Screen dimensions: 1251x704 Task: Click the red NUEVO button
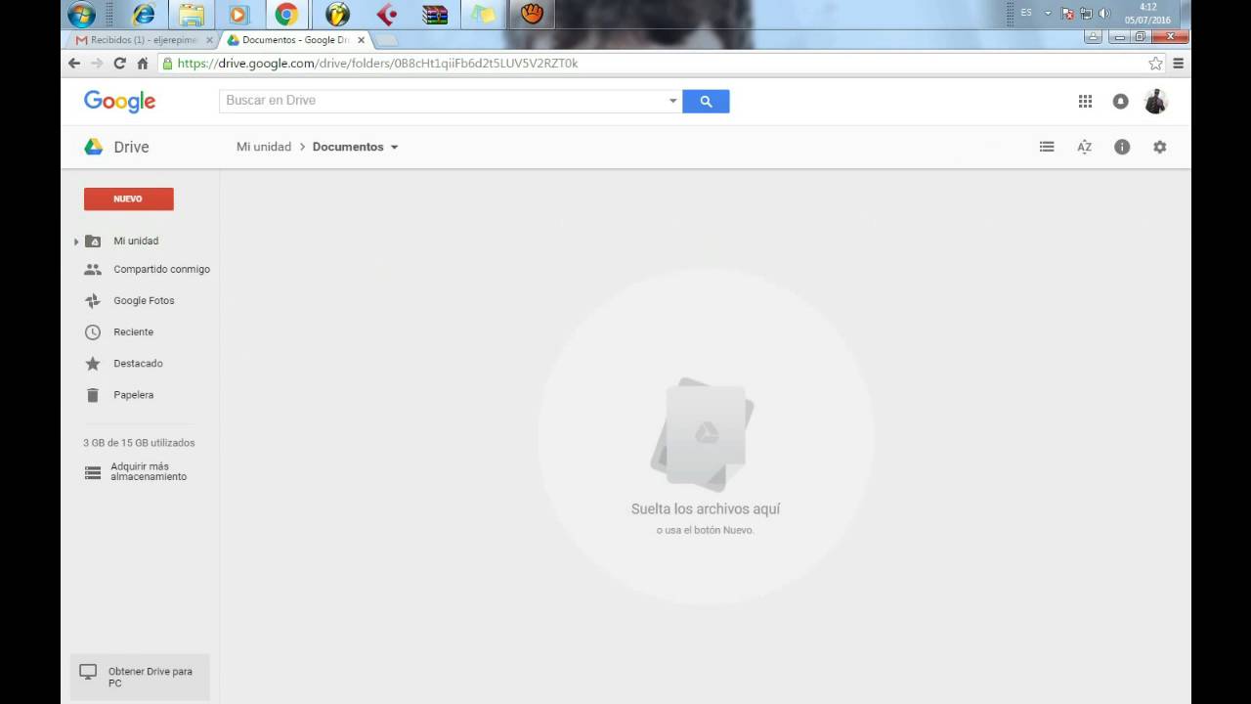coord(129,198)
